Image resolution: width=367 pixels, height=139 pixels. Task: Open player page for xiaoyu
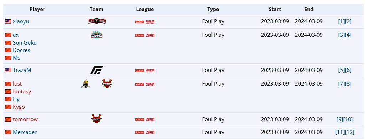(x=21, y=21)
